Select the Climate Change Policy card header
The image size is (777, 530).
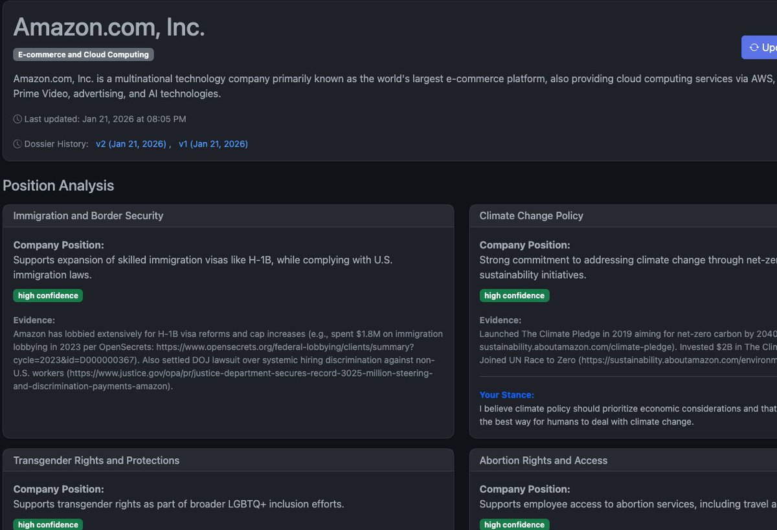[623, 215]
